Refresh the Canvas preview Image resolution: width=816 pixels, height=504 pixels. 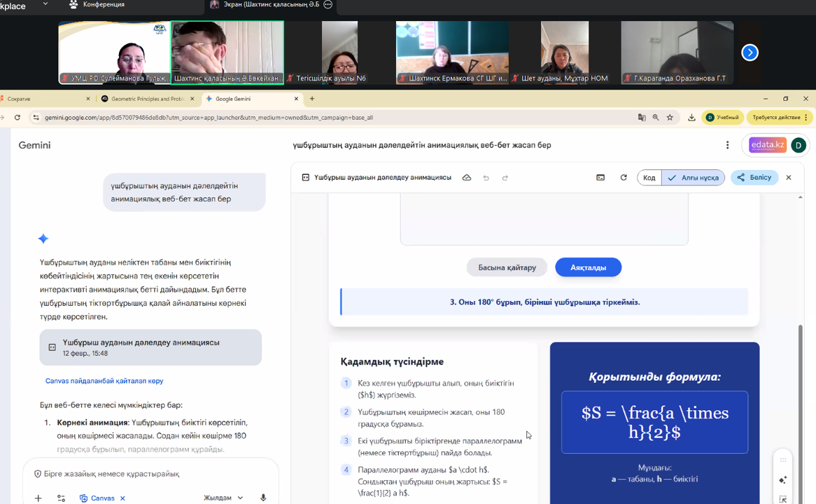click(624, 178)
